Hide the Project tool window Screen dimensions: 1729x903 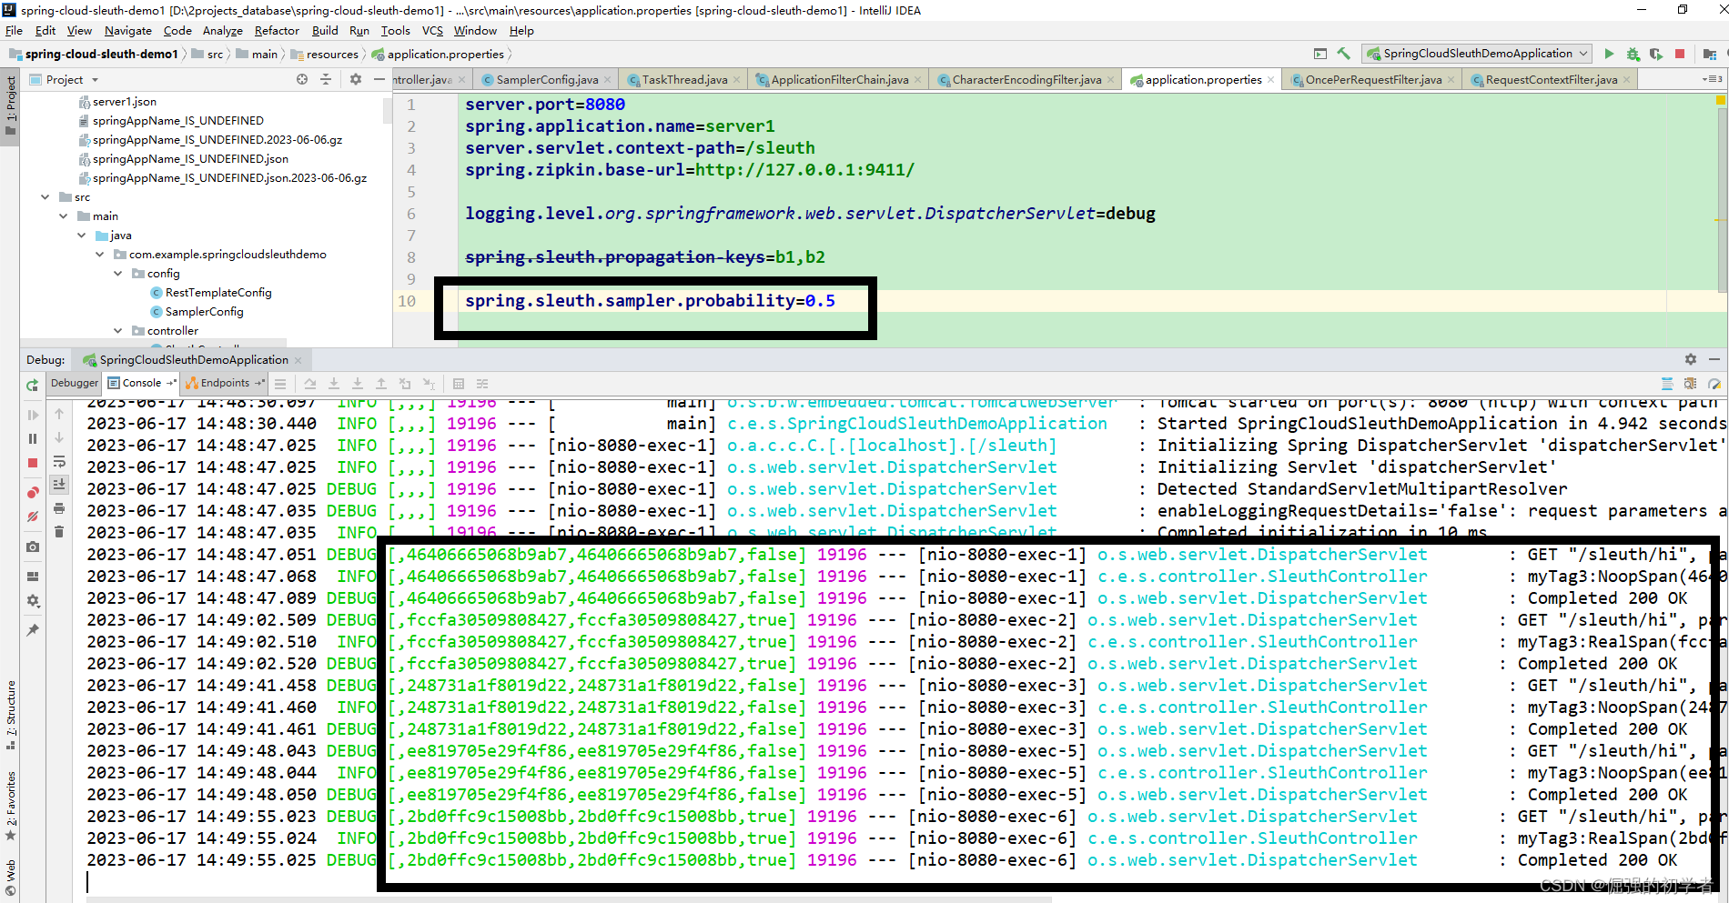coord(379,80)
